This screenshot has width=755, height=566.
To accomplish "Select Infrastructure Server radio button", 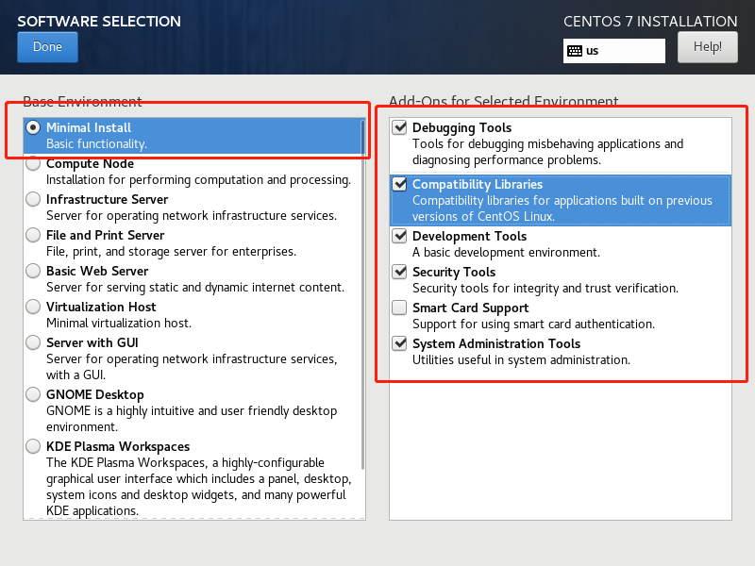I will (33, 199).
